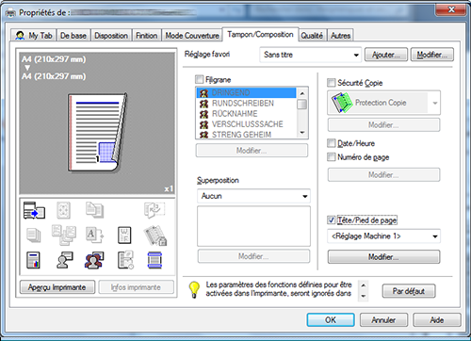This screenshot has width=471, height=341.
Task: Select VERSCHLUSSSACHE in the watermark list
Action: (x=246, y=123)
